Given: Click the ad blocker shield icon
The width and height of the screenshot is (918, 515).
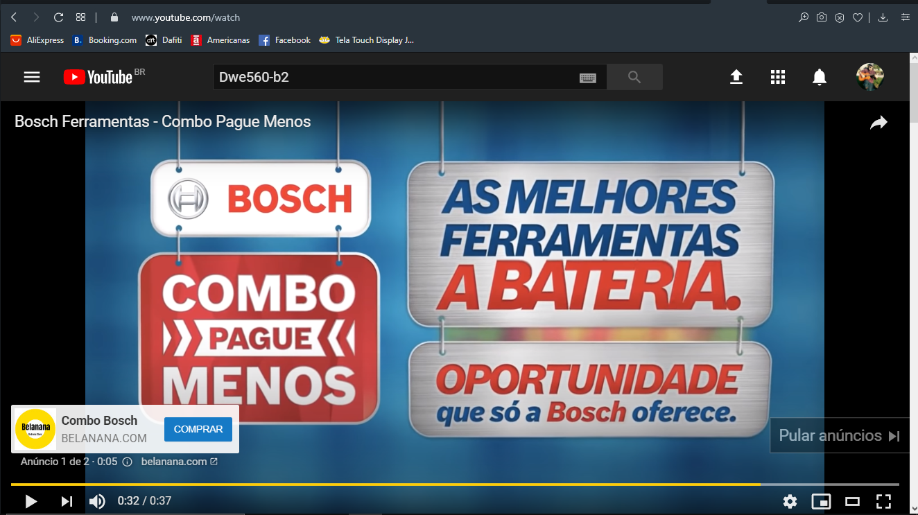Looking at the screenshot, I should [840, 17].
